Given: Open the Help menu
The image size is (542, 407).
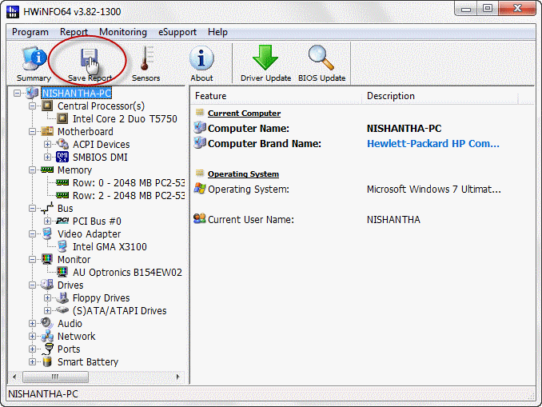Looking at the screenshot, I should 217,32.
